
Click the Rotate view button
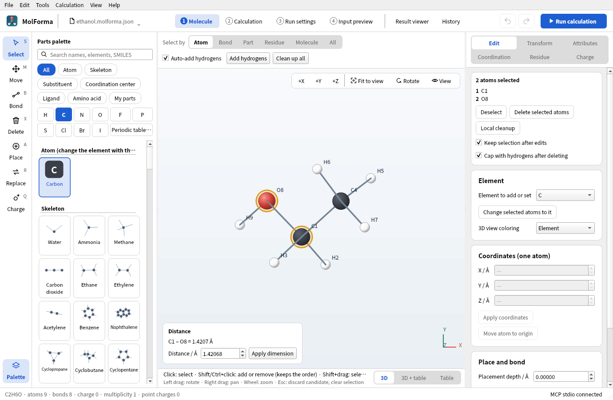coord(408,81)
